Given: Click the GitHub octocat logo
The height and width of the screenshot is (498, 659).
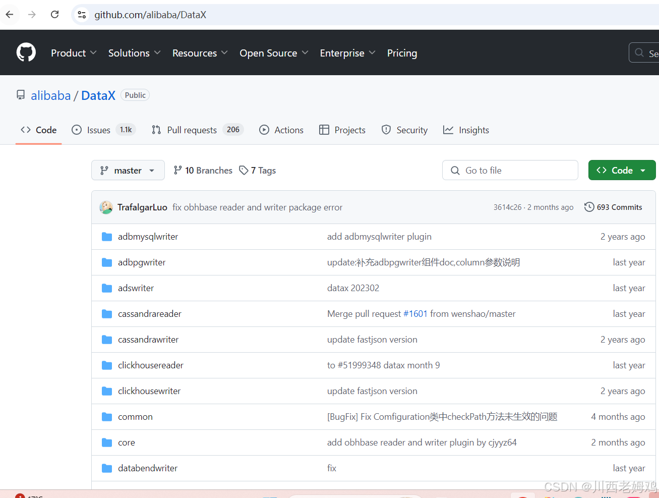Looking at the screenshot, I should click(26, 52).
